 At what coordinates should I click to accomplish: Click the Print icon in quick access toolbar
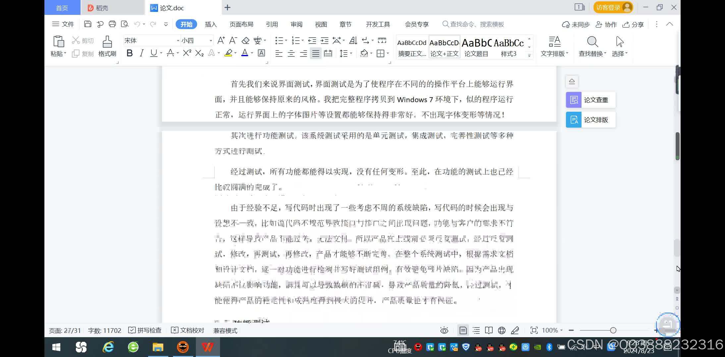[112, 24]
